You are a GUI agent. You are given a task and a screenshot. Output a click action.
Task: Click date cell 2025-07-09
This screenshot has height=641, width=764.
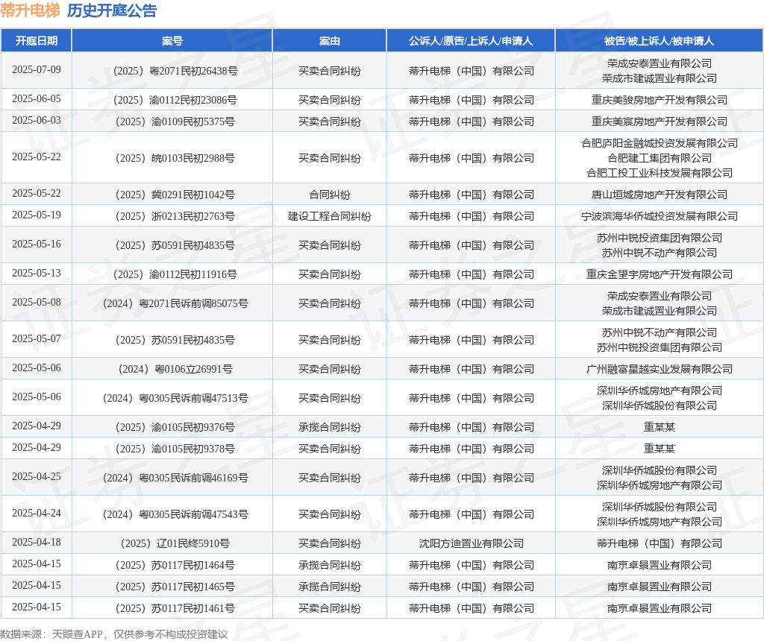[37, 69]
